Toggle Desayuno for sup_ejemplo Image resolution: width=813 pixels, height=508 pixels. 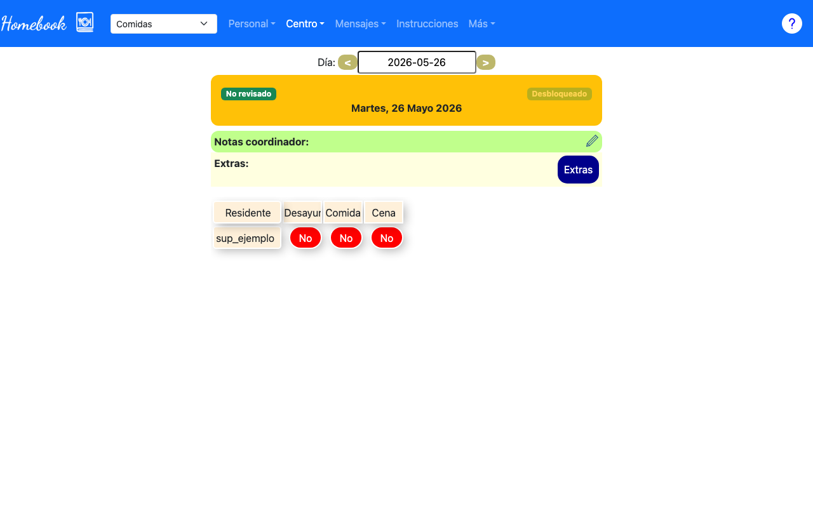(306, 238)
